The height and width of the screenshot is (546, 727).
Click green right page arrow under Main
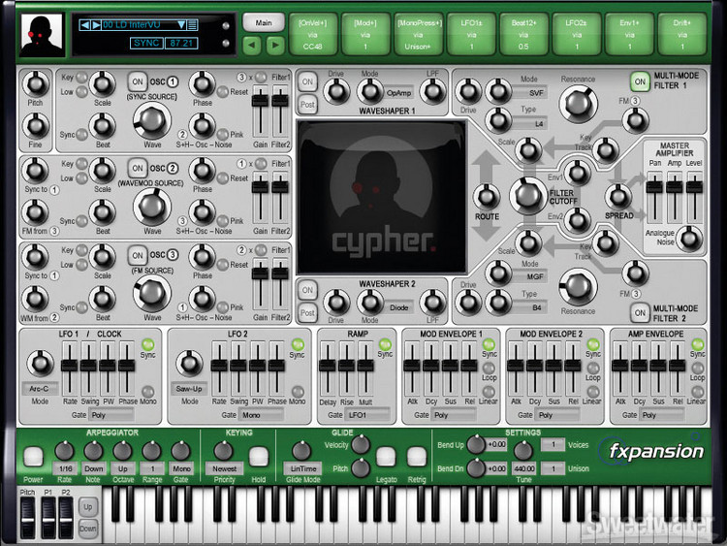coord(275,46)
